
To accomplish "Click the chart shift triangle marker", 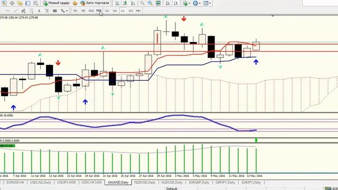I will pos(273,16).
